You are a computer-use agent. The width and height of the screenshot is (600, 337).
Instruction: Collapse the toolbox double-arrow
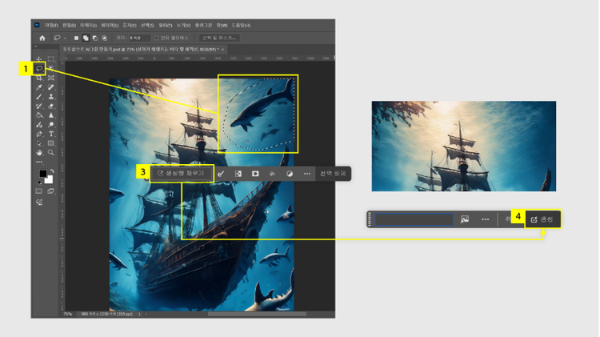(36, 46)
